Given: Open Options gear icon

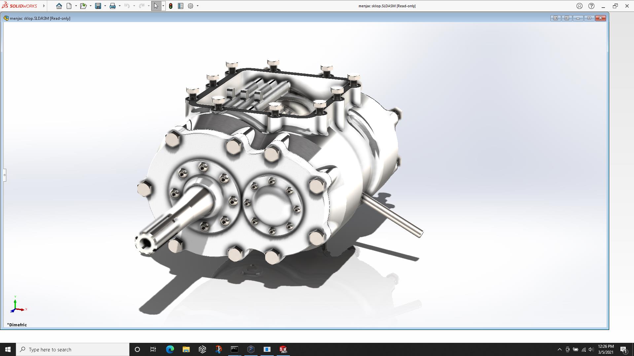Looking at the screenshot, I should point(191,6).
